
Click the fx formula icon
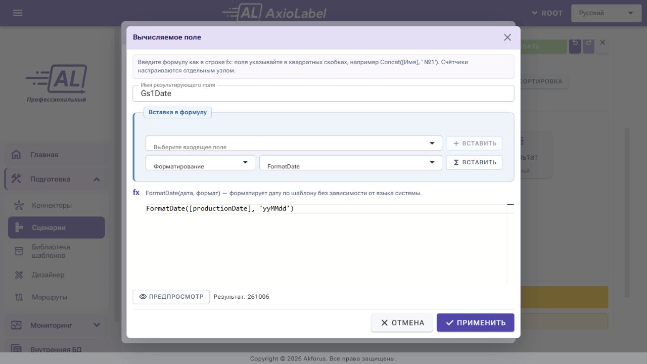pyautogui.click(x=136, y=193)
